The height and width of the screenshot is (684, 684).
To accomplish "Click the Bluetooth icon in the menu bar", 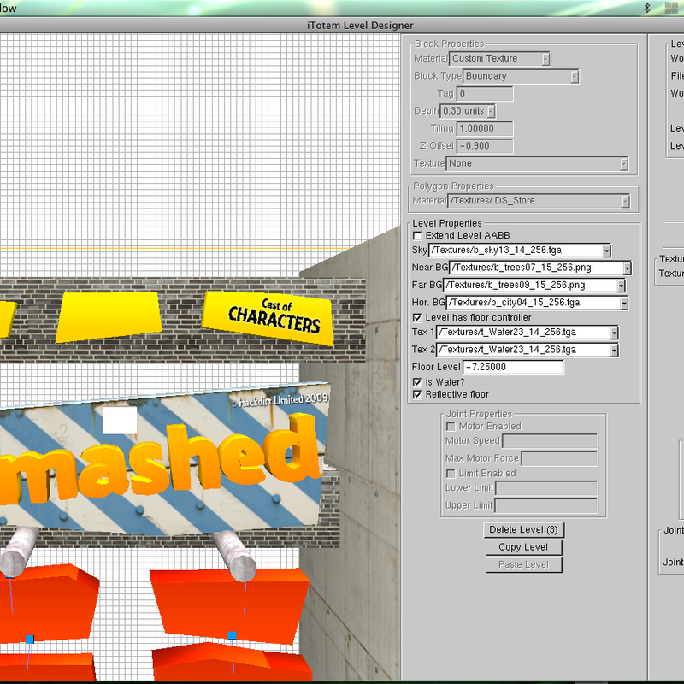I will tap(647, 8).
